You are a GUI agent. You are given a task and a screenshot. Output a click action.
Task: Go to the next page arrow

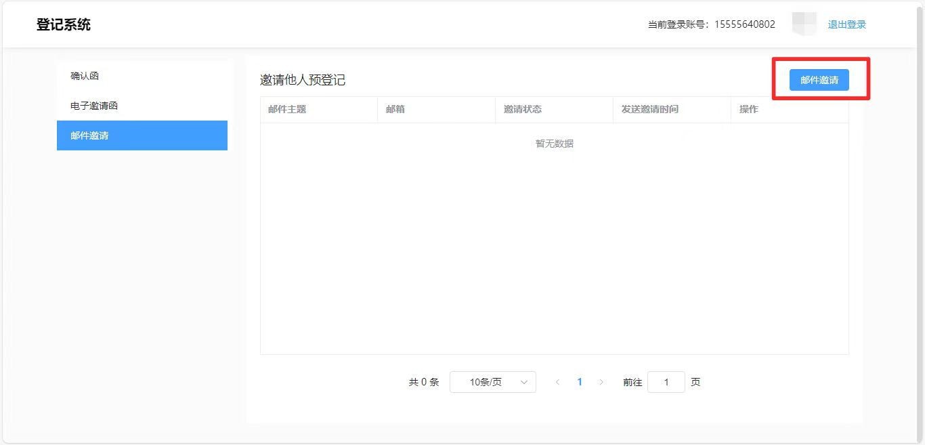pyautogui.click(x=601, y=382)
